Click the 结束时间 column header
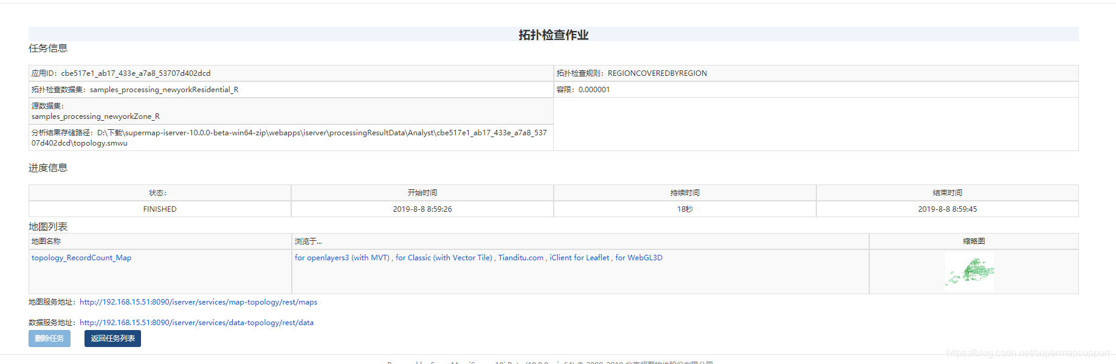This screenshot has height=364, width=1116. click(948, 193)
